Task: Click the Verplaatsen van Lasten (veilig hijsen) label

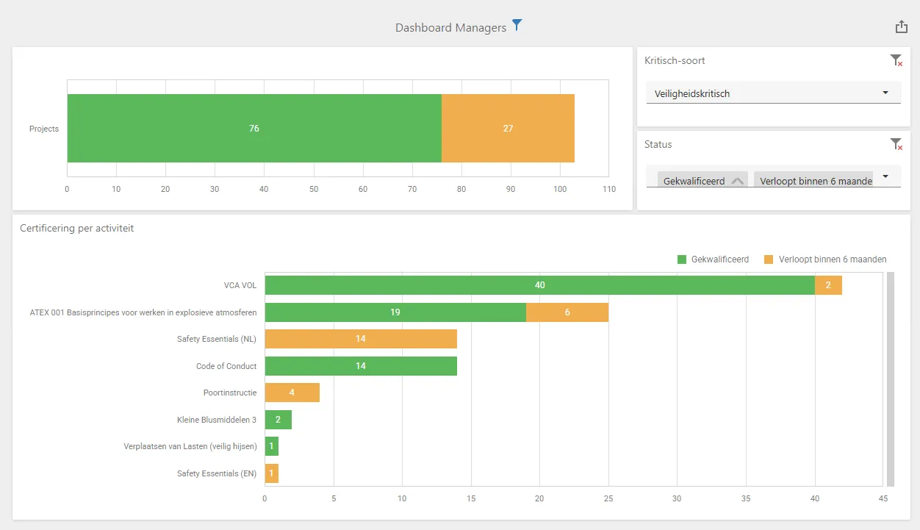Action: click(190, 447)
